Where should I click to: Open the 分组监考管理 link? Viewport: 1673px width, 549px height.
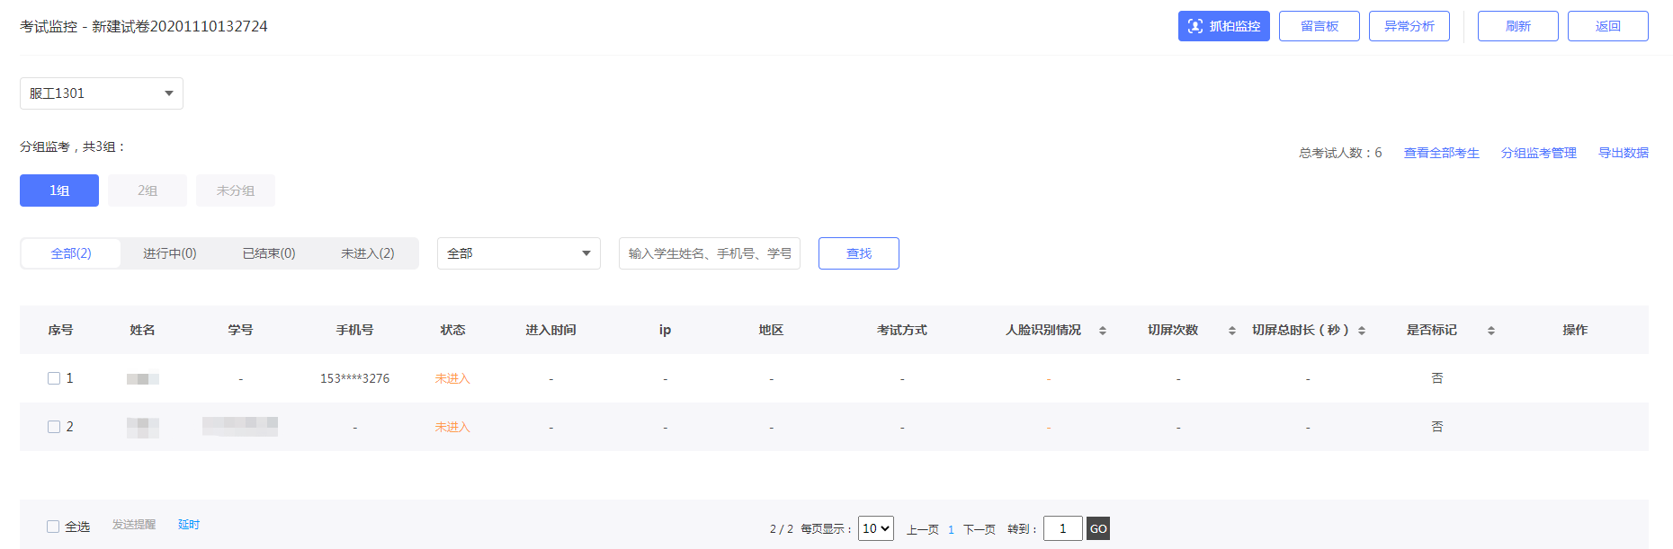1538,153
